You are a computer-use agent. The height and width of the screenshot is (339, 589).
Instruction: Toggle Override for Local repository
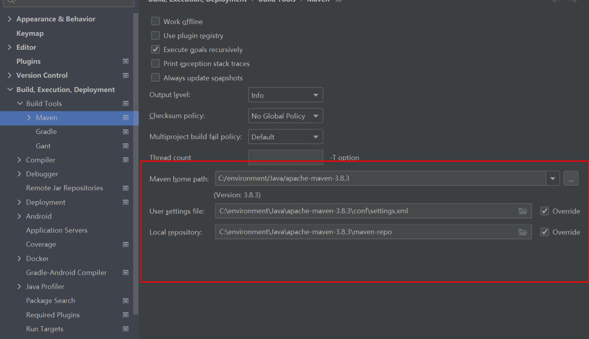click(545, 232)
